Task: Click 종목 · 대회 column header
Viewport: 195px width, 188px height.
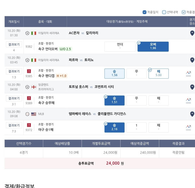Action: tap(45, 22)
